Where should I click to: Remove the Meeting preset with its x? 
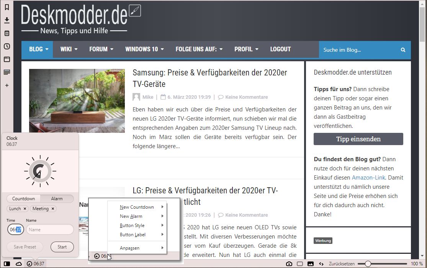coord(53,209)
